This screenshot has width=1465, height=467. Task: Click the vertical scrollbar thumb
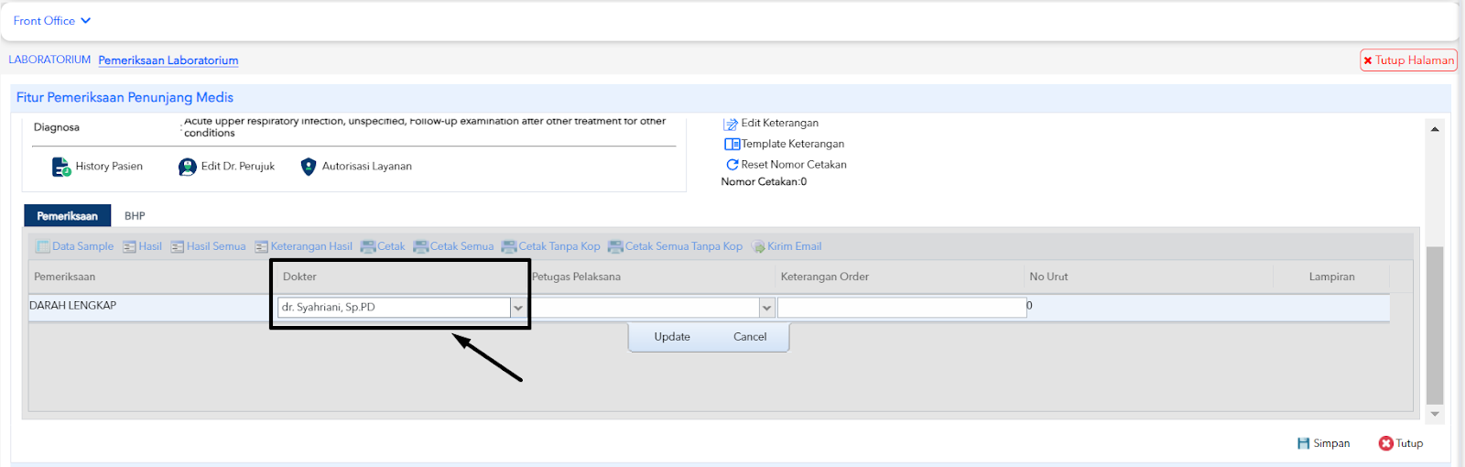pyautogui.click(x=1435, y=325)
